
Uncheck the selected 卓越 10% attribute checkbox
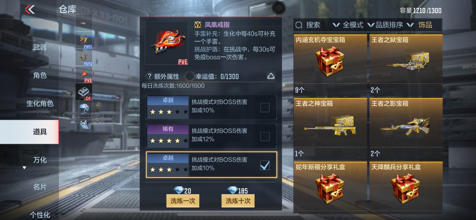pyautogui.click(x=265, y=165)
